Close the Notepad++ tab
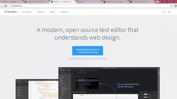177x99 pixels. coord(21,2)
